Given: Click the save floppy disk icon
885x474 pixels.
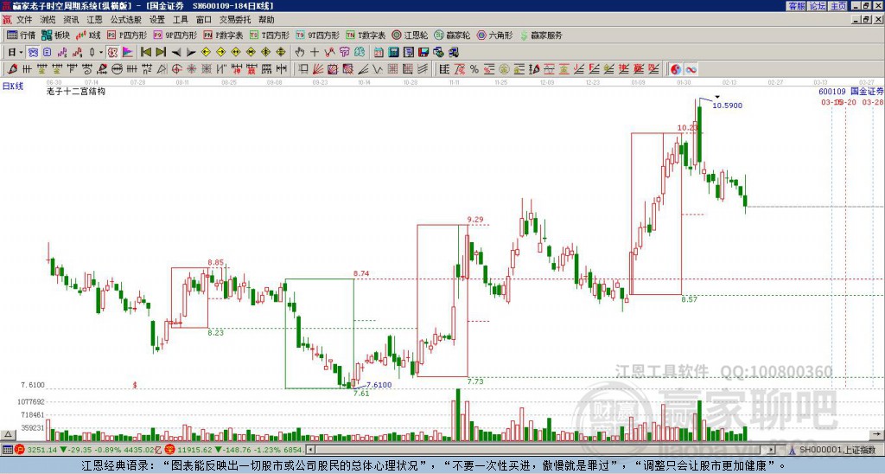Looking at the screenshot, I should (423, 52).
